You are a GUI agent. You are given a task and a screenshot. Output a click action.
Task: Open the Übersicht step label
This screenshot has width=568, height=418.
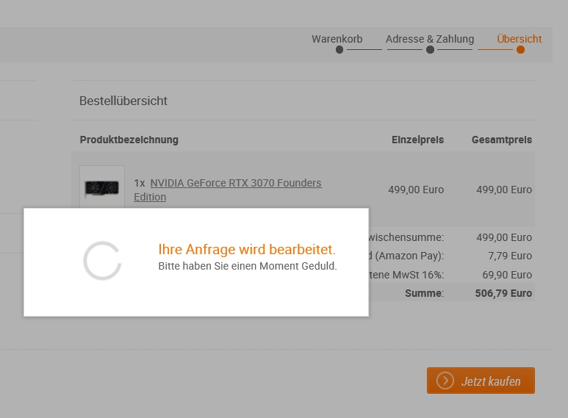click(519, 39)
